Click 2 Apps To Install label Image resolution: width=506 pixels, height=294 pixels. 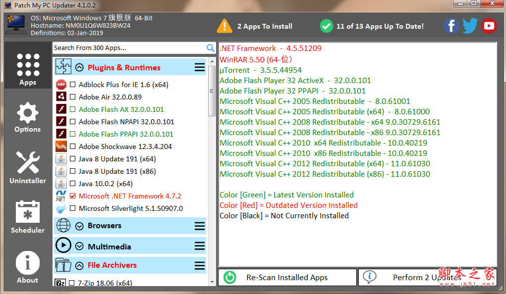pyautogui.click(x=265, y=26)
